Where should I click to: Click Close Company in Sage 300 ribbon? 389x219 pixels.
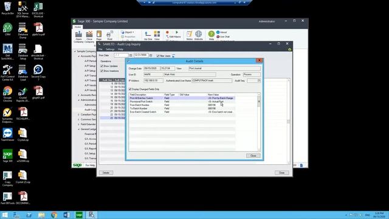(x=89, y=36)
